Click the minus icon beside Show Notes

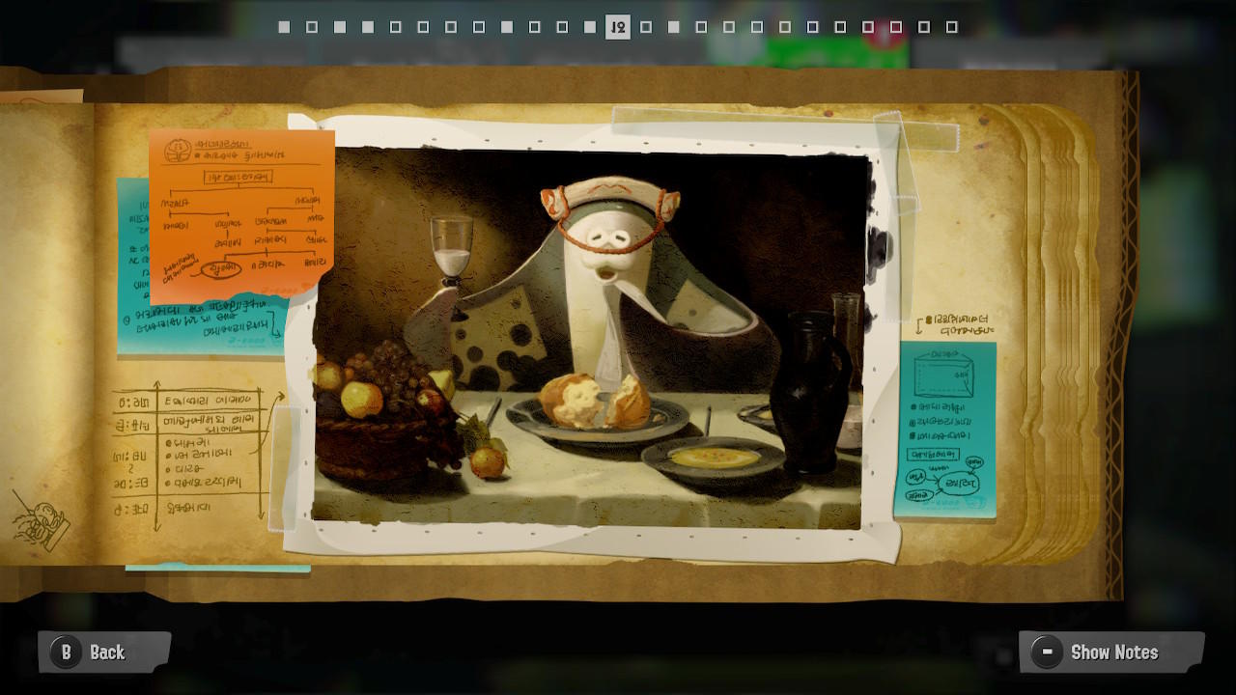click(1046, 653)
